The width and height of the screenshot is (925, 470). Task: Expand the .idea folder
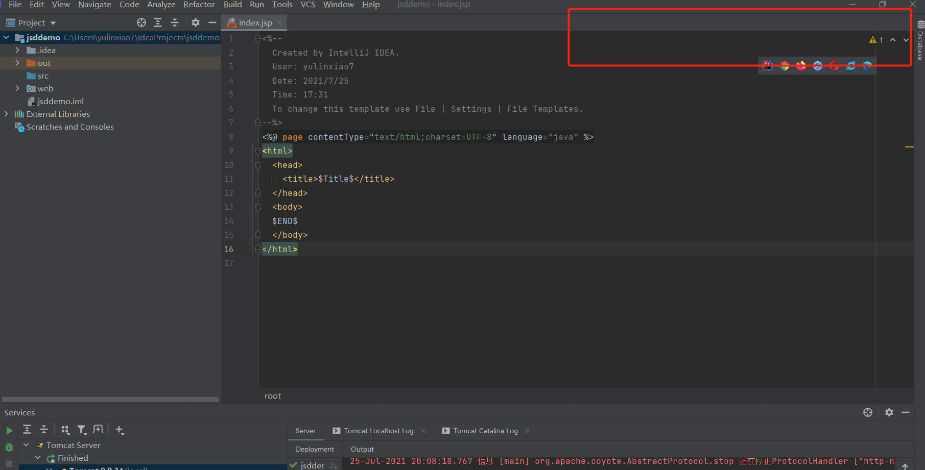[x=17, y=50]
